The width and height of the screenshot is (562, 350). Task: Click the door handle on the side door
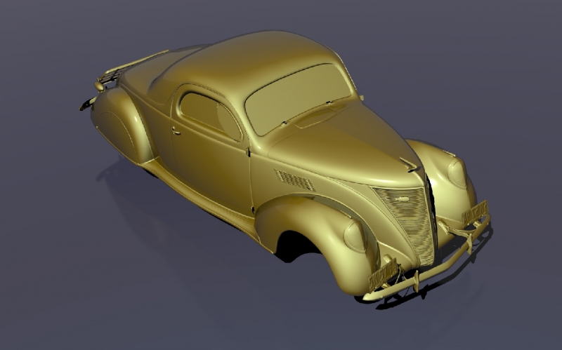[175, 130]
